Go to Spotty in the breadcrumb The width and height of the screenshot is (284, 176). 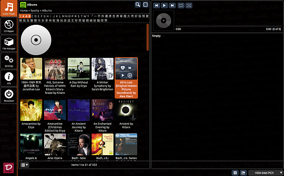tap(35, 11)
